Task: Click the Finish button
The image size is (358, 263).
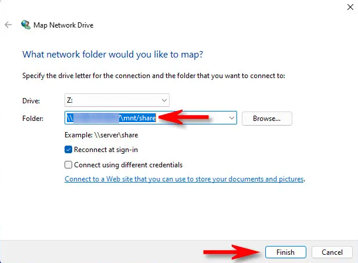Action: coord(285,252)
